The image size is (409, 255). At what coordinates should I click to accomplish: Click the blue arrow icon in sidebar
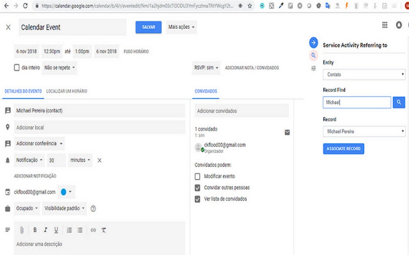313,42
